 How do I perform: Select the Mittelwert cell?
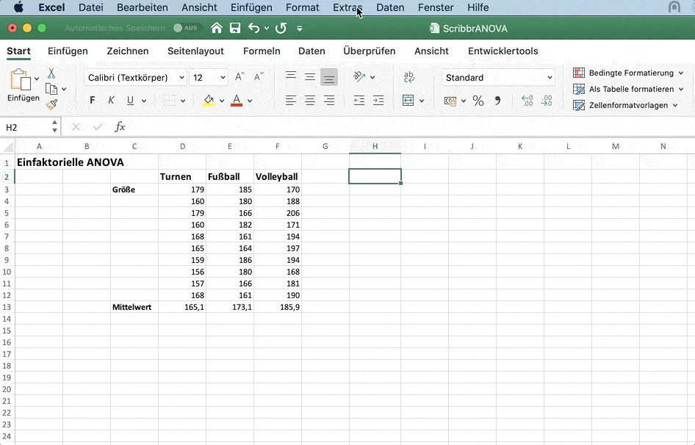click(134, 307)
